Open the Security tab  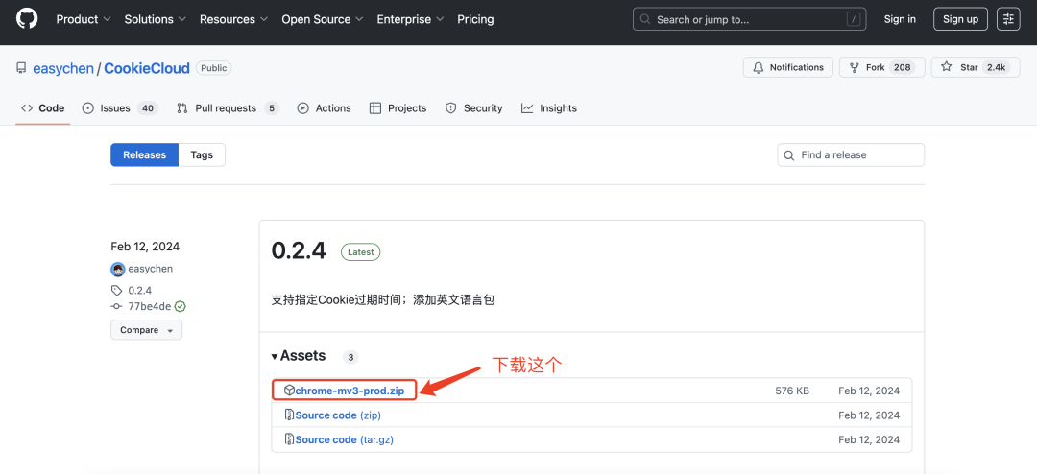[x=473, y=108]
